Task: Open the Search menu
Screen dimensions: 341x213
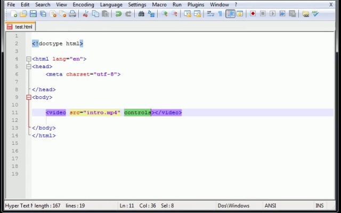Action: pos(43,5)
